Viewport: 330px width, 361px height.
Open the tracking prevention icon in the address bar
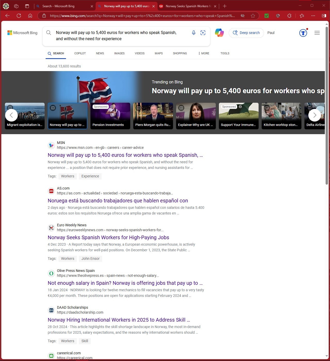(243, 16)
